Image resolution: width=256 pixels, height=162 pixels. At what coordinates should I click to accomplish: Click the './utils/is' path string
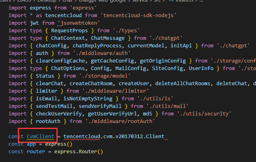155,99
